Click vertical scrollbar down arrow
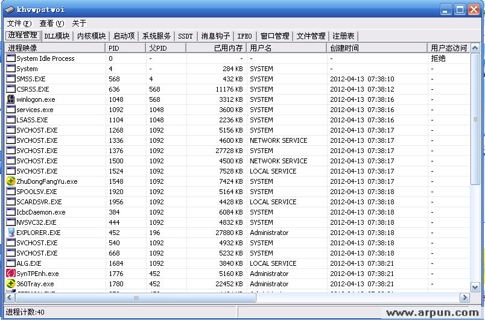Image resolution: width=485 pixels, height=320 pixels. tap(475, 287)
